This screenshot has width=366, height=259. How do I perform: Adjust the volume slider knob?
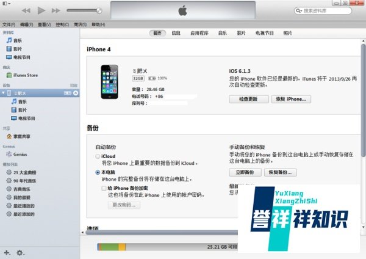[99, 10]
